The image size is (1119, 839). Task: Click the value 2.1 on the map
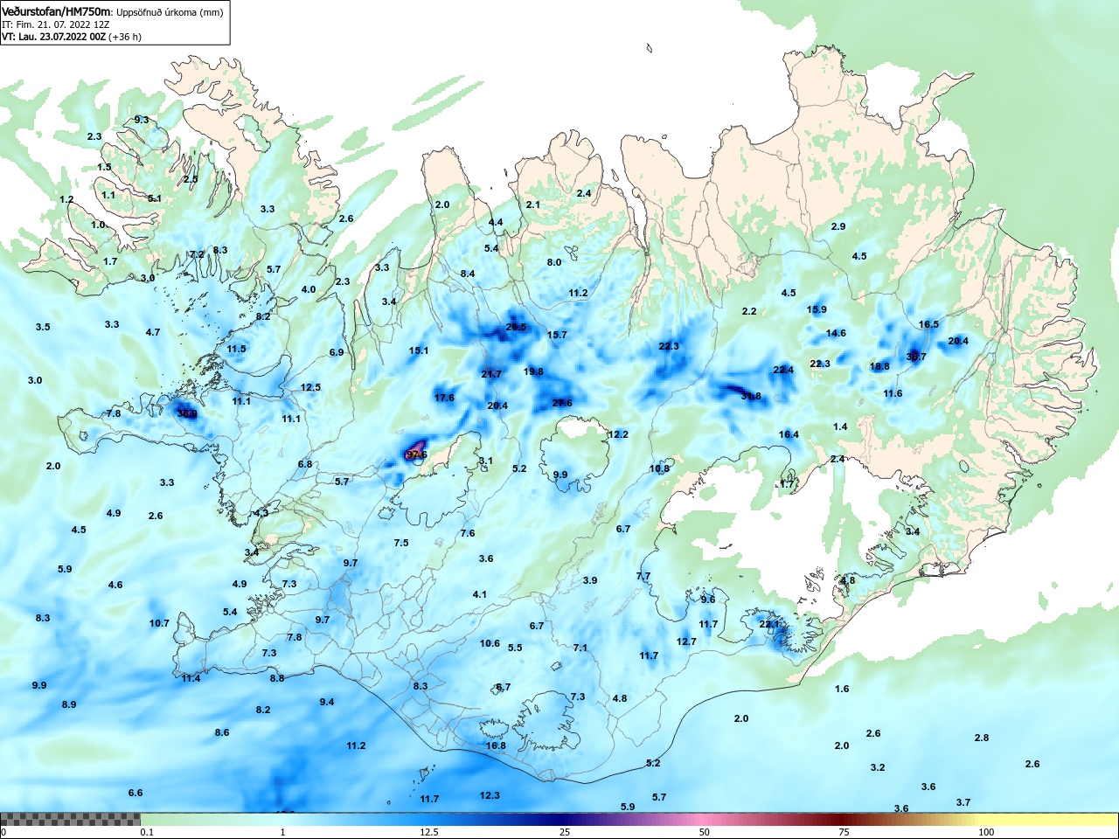[x=533, y=205]
